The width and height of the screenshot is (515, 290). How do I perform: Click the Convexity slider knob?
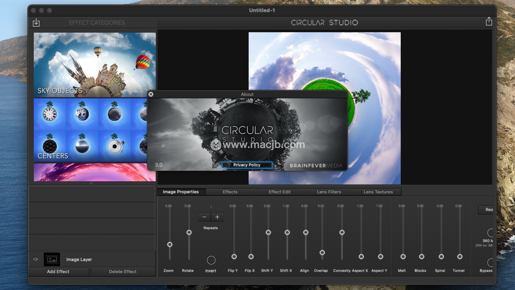(342, 232)
